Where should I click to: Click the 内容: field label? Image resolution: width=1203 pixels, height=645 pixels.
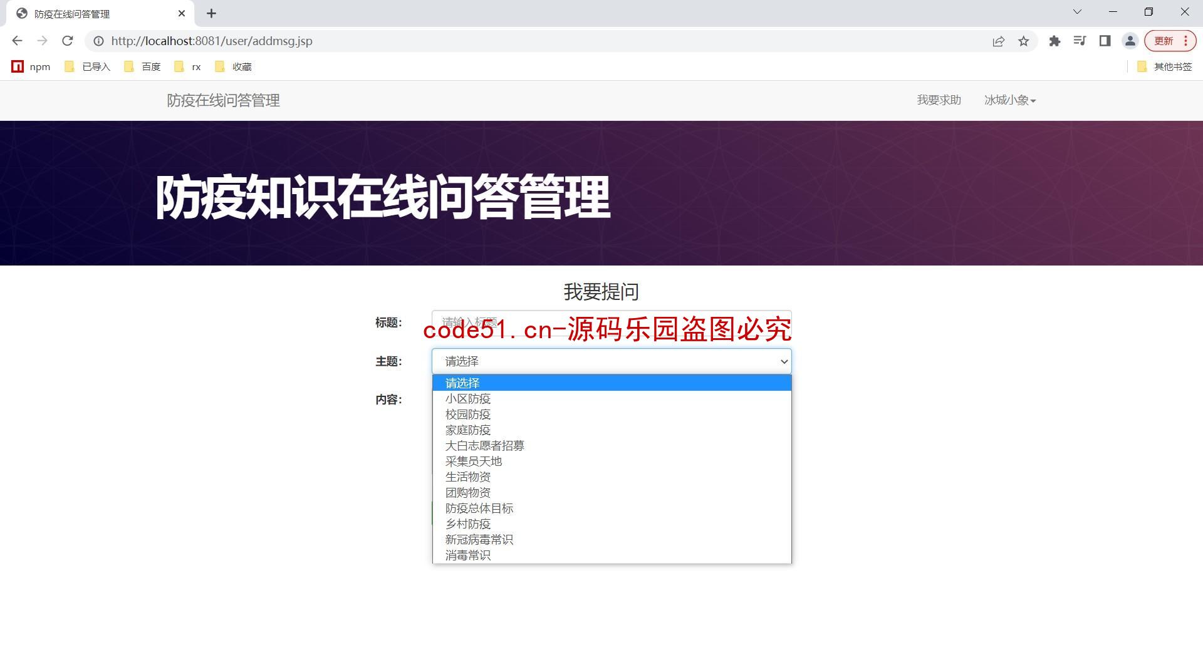388,400
